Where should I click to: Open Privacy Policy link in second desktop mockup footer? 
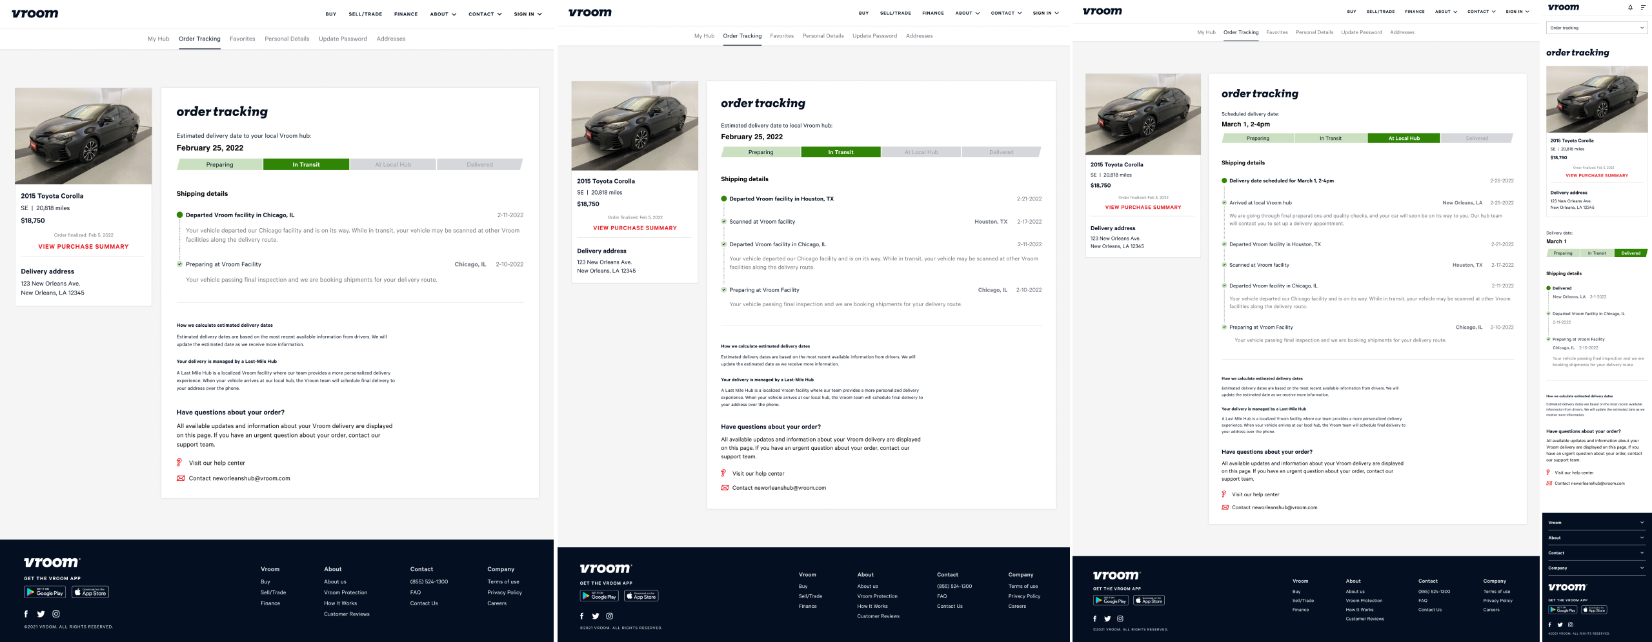click(1024, 596)
